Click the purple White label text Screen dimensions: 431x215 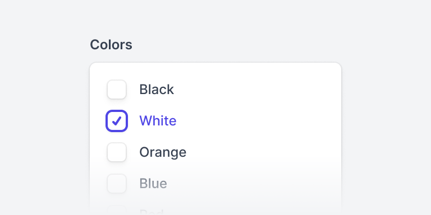click(x=158, y=121)
